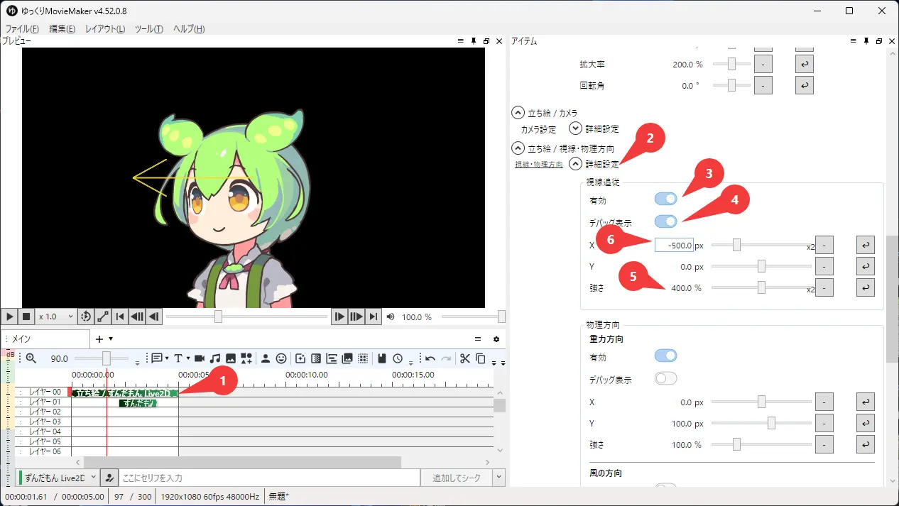Select the 立ち絵 / ずんだもん Live2D clip

pyautogui.click(x=124, y=392)
